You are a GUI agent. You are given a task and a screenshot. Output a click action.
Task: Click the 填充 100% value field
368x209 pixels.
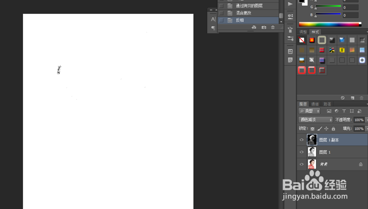pos(359,129)
